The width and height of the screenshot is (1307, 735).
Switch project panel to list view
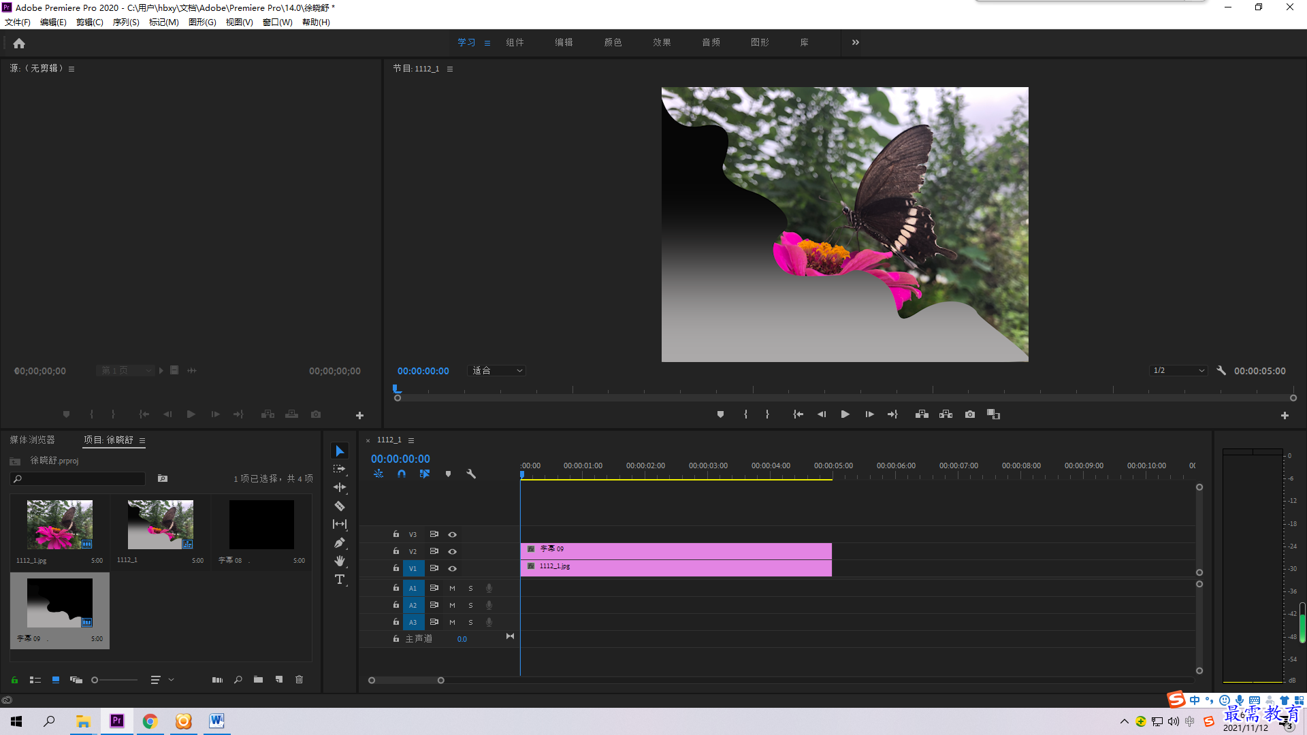point(35,679)
